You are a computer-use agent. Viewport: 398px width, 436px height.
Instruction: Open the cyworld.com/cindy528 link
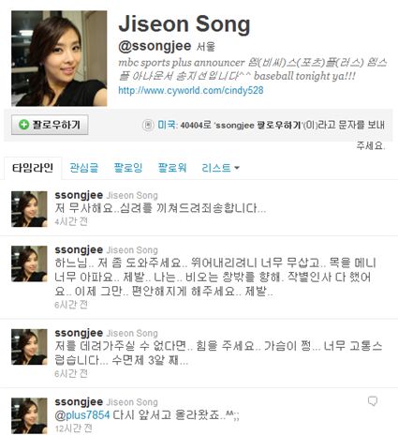191,91
